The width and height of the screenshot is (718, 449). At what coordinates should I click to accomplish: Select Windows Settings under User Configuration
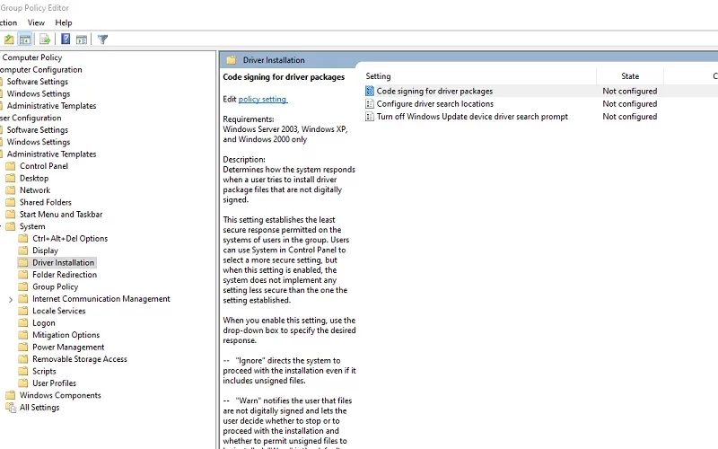pos(39,142)
